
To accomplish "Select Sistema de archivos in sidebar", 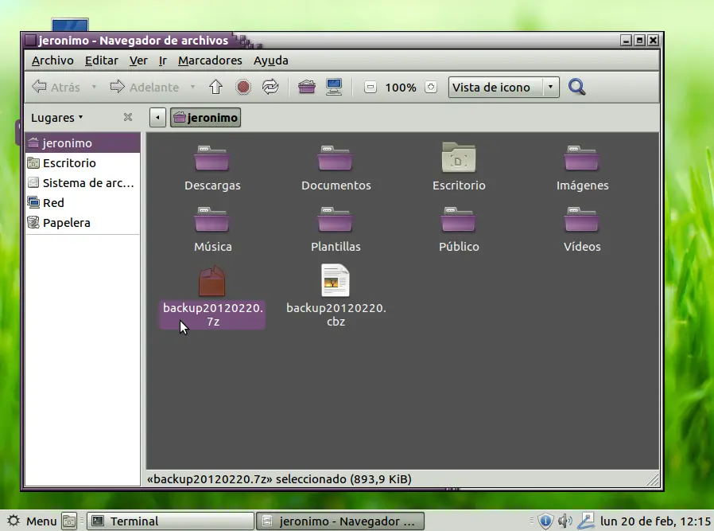I will click(x=83, y=183).
